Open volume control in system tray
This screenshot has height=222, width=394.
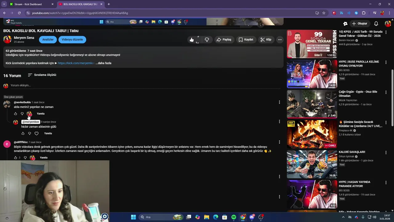tap(375, 217)
